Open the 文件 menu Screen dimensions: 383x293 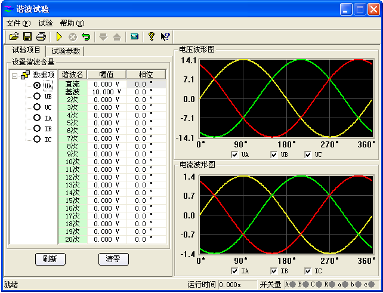pos(18,23)
